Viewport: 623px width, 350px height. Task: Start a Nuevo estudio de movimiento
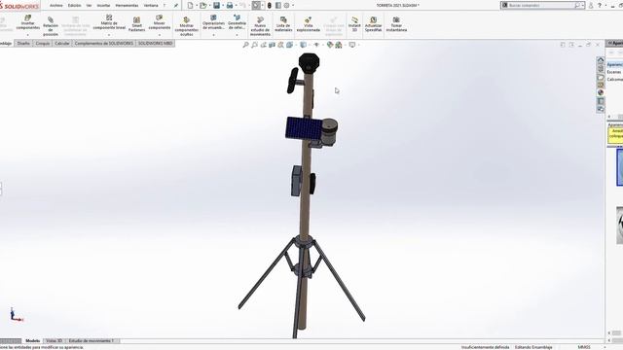260,26
